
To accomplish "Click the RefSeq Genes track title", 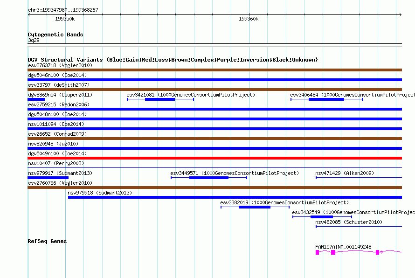I will click(47, 241).
